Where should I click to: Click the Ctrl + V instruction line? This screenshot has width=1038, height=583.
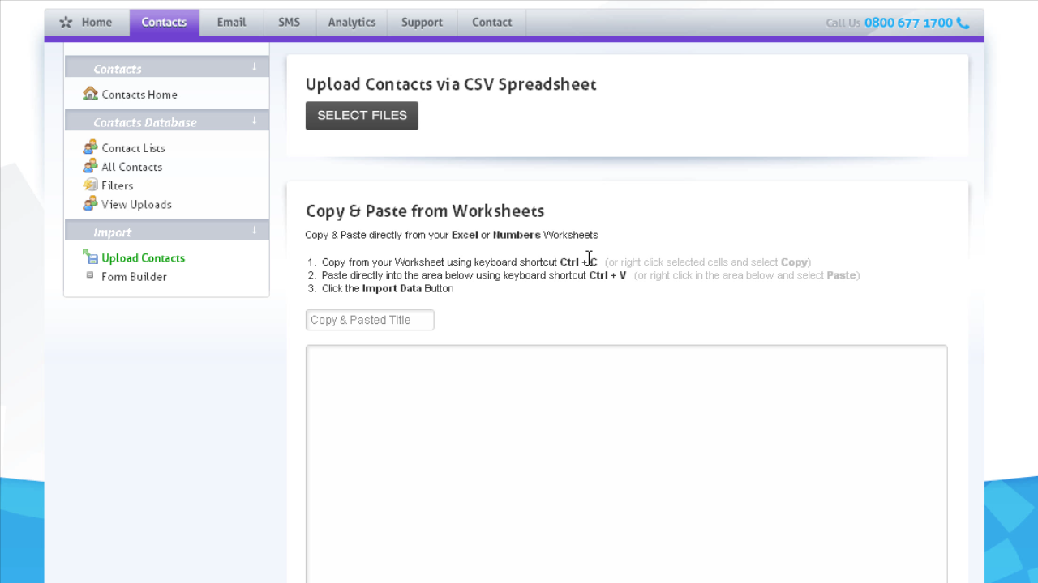[x=590, y=275]
